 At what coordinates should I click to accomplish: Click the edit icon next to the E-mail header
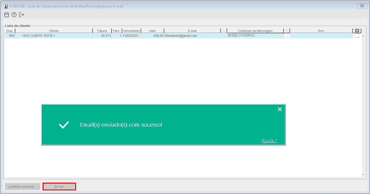pos(224,31)
